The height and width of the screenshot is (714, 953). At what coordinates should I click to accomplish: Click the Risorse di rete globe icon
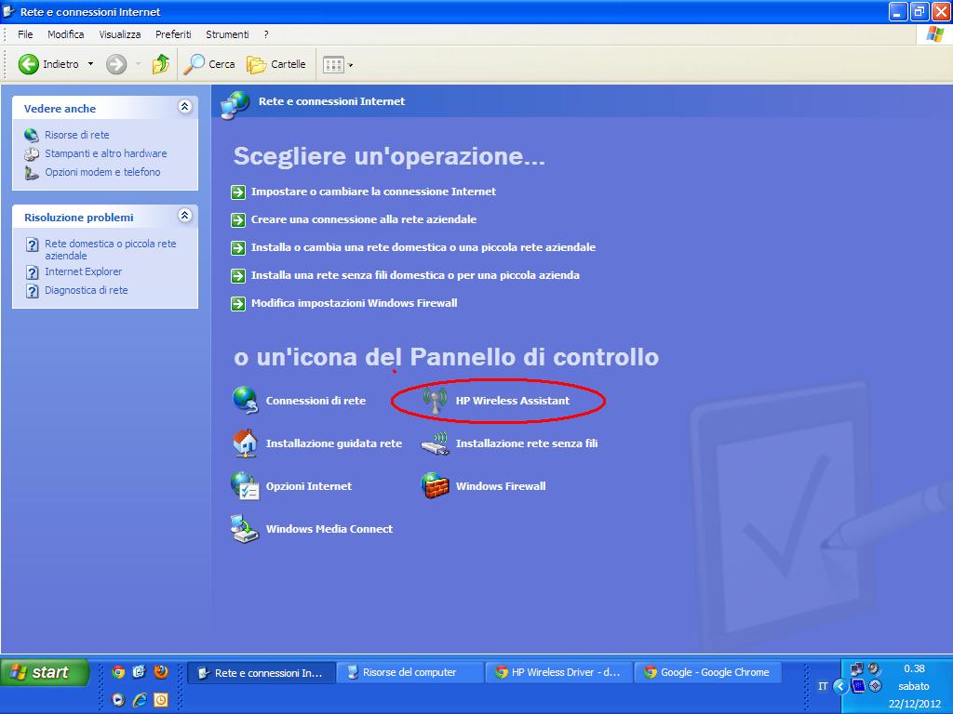coord(32,135)
